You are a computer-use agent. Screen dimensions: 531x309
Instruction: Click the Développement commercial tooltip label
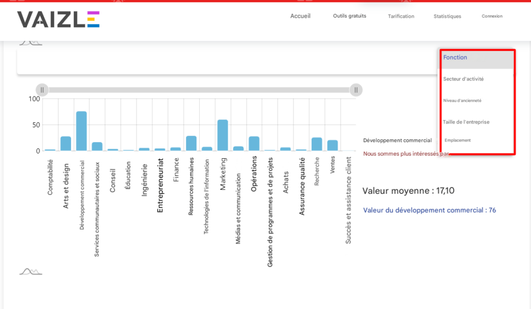tap(398, 140)
